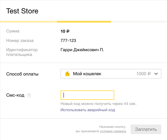Click the Сумма label
Image resolution: width=167 pixels, height=140 pixels.
[13, 31]
